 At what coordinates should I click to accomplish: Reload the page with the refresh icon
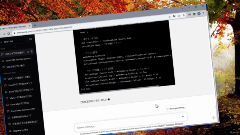(9, 34)
